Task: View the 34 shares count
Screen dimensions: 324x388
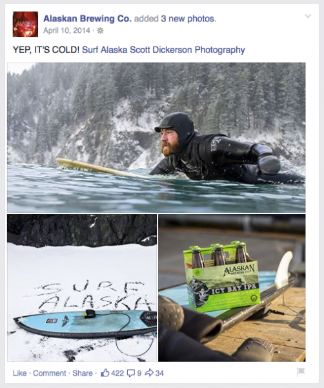Action: point(159,373)
